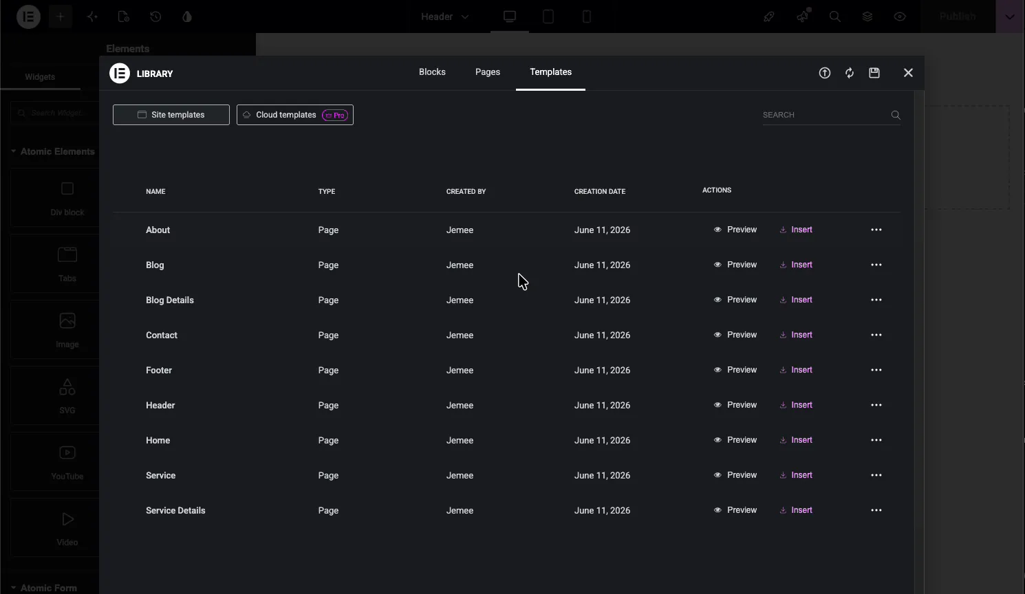Screen dimensions: 1025x594
Task: Preview the Contact template
Action: 735,335
